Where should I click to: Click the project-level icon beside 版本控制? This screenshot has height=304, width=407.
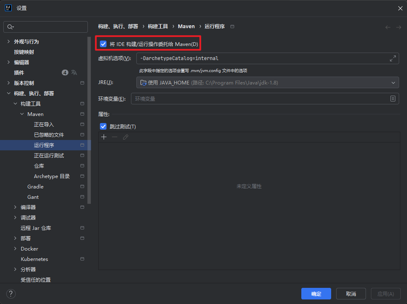82,83
